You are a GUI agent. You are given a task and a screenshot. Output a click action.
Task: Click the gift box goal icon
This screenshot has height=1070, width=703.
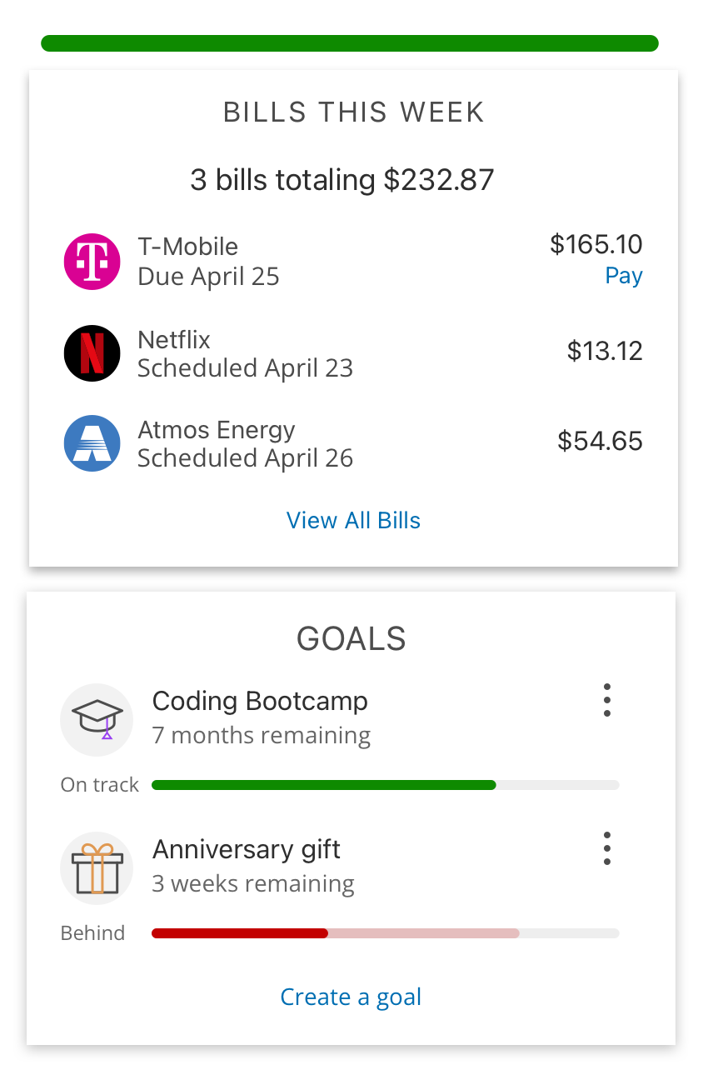(x=97, y=868)
